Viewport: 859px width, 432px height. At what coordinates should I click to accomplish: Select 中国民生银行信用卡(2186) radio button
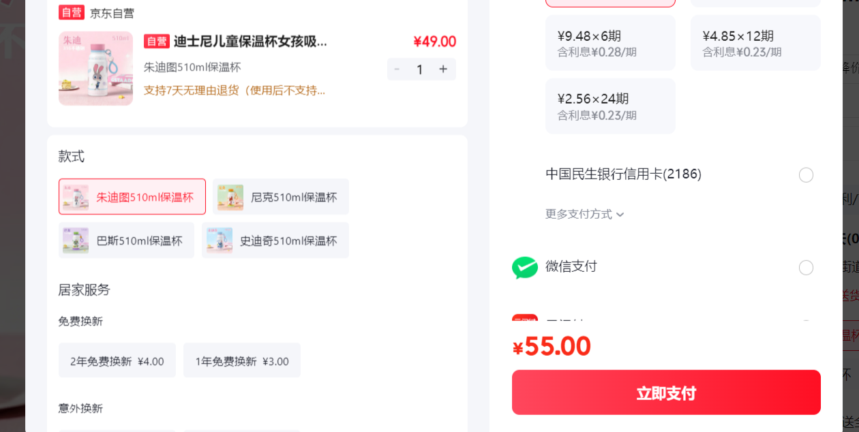[806, 175]
